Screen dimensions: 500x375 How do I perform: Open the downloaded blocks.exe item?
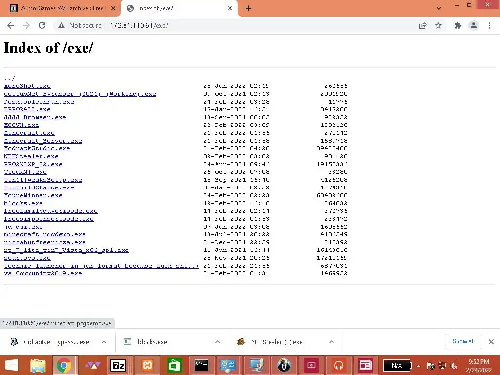146,342
